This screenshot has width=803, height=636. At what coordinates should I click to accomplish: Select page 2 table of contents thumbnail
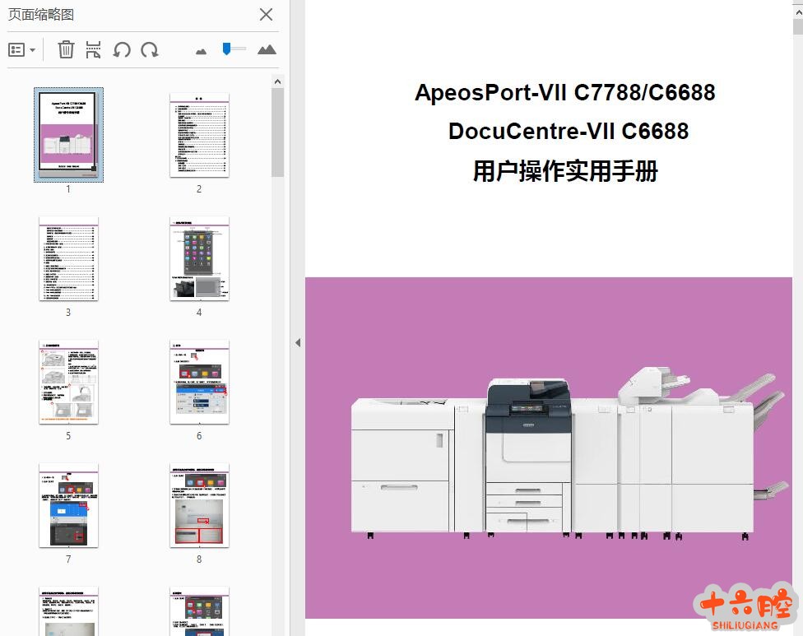pos(199,135)
